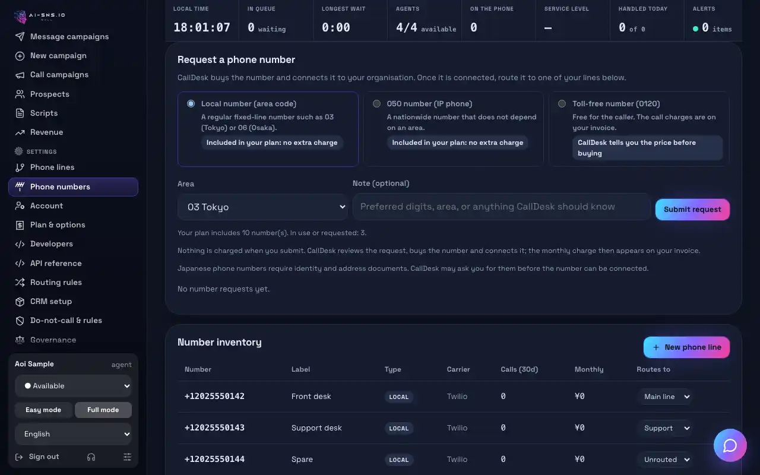Expand the Available status dropdown
Screen dimensions: 760x475
(x=74, y=386)
